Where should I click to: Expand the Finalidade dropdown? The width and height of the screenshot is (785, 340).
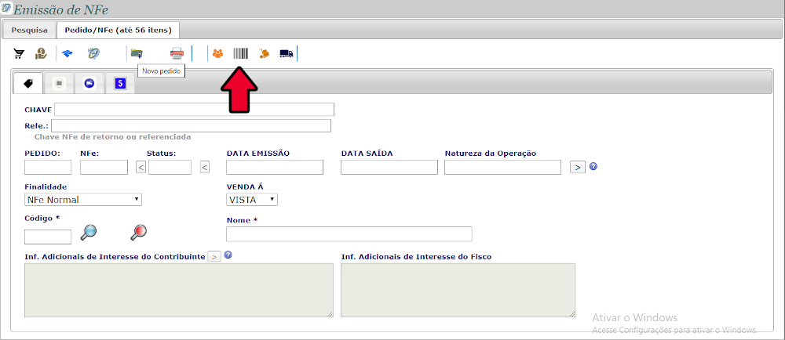[82, 200]
